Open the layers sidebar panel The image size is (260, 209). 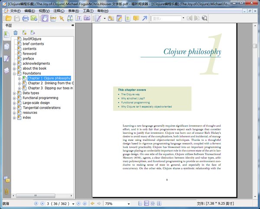pyautogui.click(x=6, y=70)
